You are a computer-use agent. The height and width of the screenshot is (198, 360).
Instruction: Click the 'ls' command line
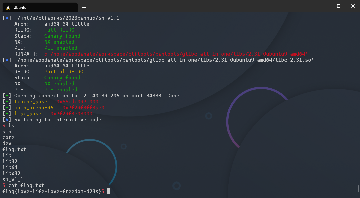(8, 126)
